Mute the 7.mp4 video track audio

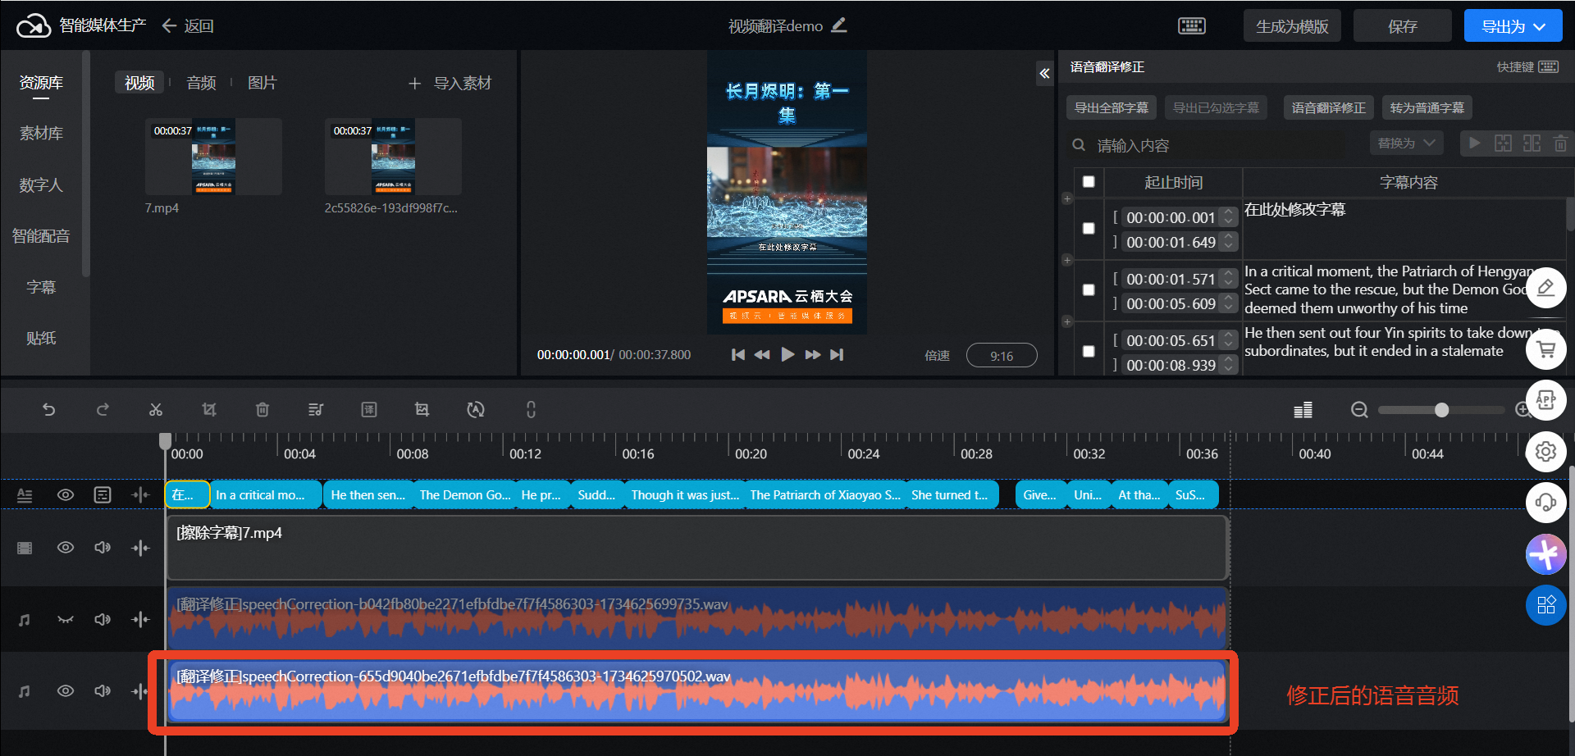click(x=103, y=548)
